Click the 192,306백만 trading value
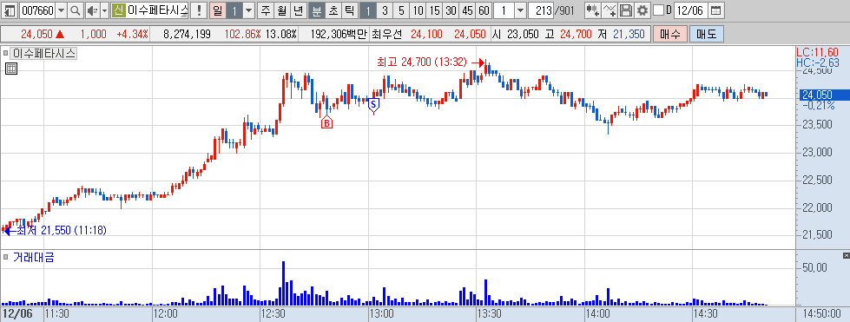This screenshot has width=850, height=322. [x=339, y=34]
